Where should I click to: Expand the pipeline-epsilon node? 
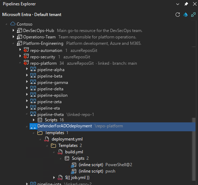coord(27,94)
